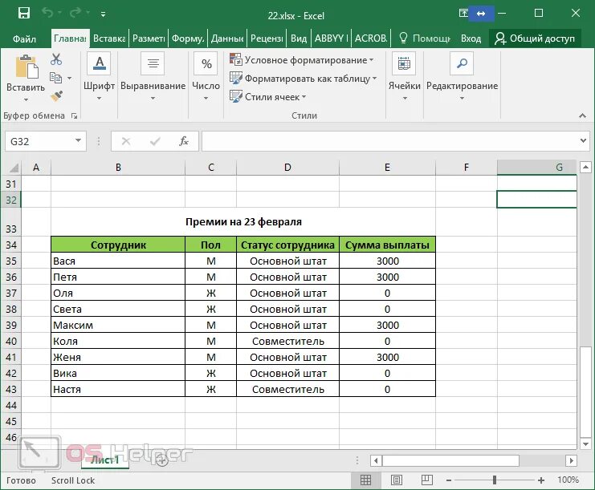Select row 35 header

point(11,261)
